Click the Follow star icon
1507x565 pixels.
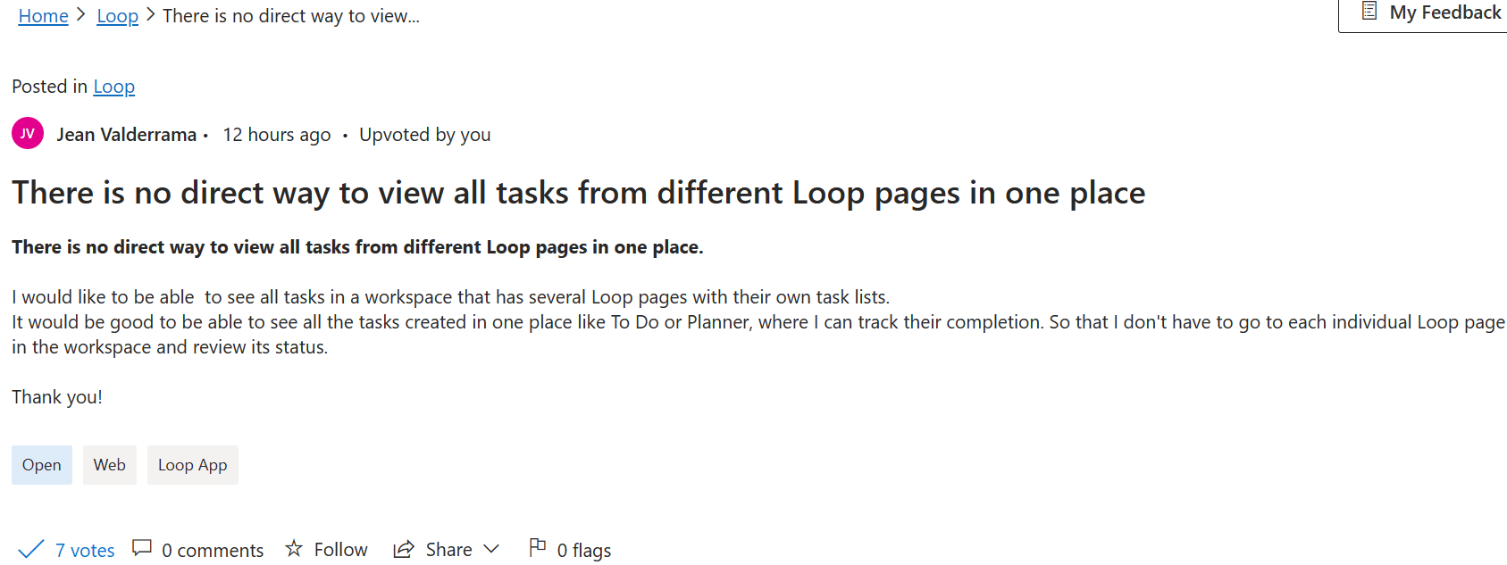click(x=294, y=548)
